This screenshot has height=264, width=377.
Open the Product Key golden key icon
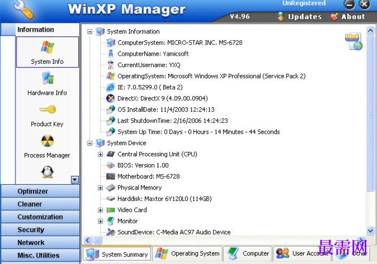[47, 109]
